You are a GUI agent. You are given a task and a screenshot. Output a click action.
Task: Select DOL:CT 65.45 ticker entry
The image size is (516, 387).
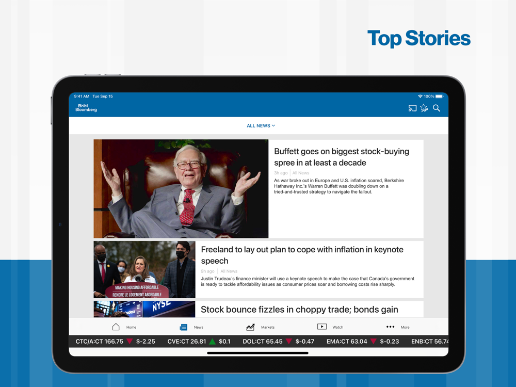tap(279, 342)
